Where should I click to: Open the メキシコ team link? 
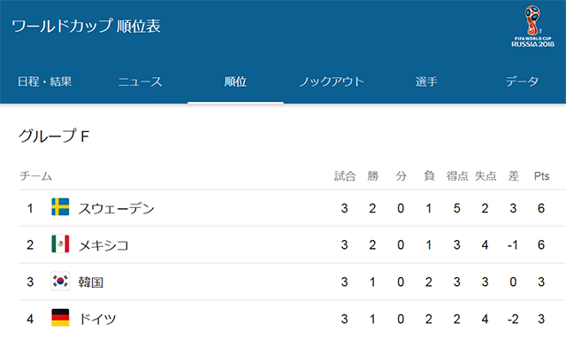click(103, 245)
